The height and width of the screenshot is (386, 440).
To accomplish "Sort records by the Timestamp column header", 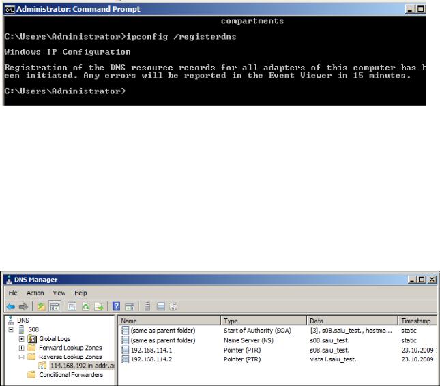I will click(417, 321).
